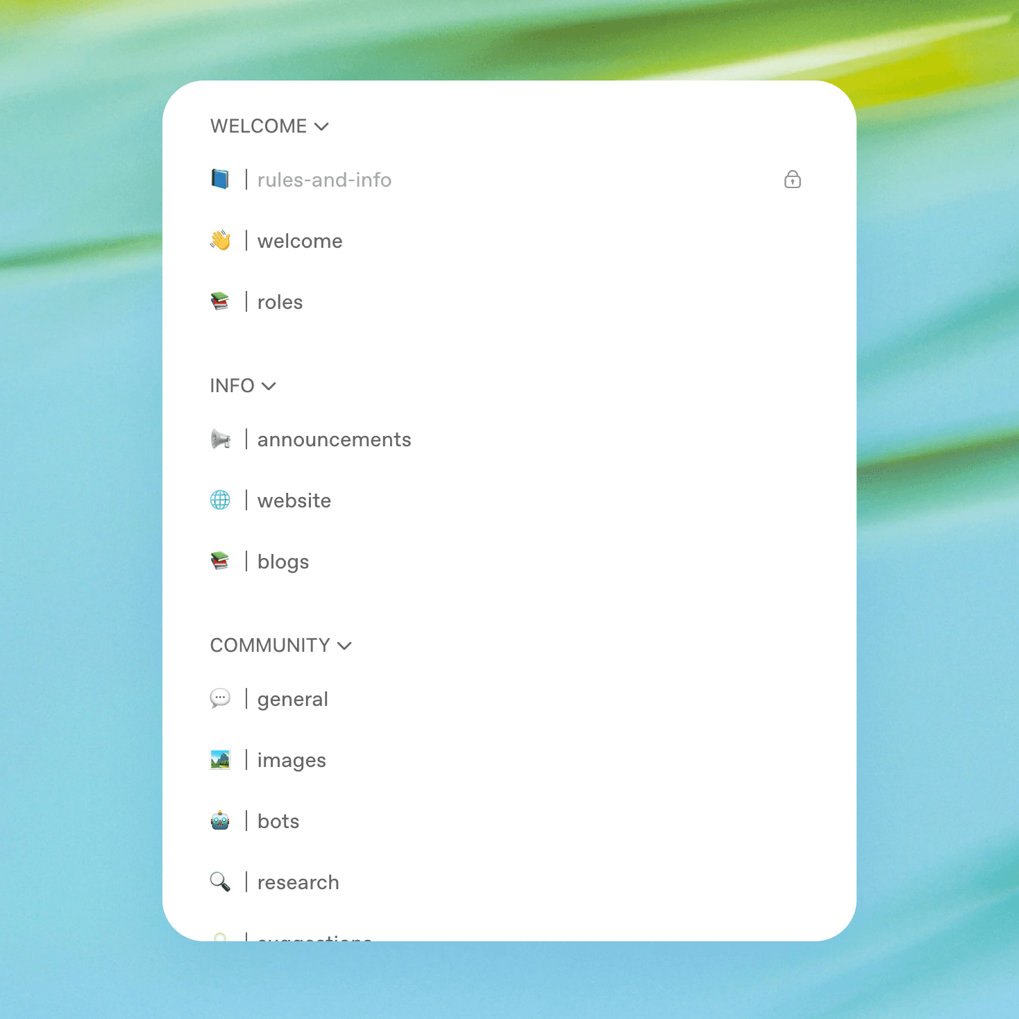Collapse the WELCOME category chevron
1019x1019 pixels.
click(321, 127)
